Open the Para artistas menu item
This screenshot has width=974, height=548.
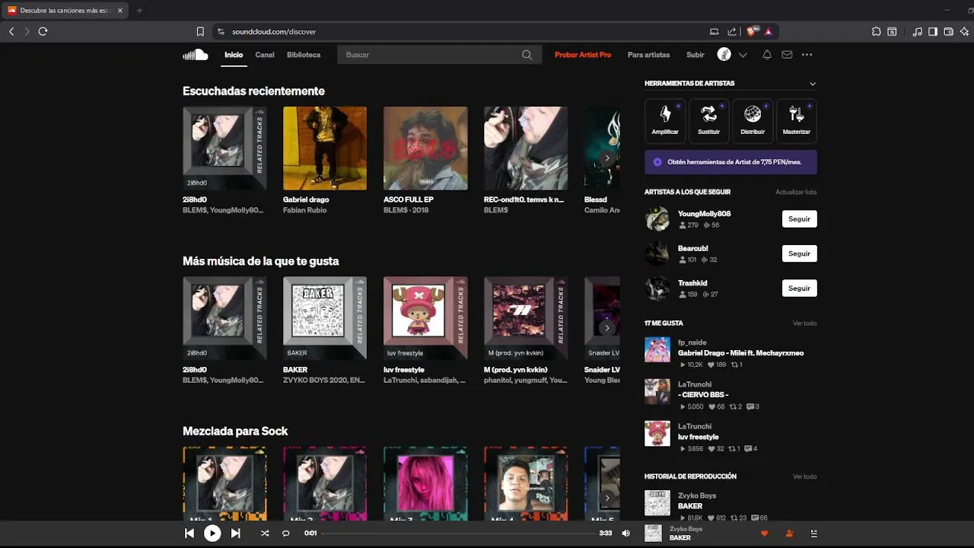[x=648, y=55]
